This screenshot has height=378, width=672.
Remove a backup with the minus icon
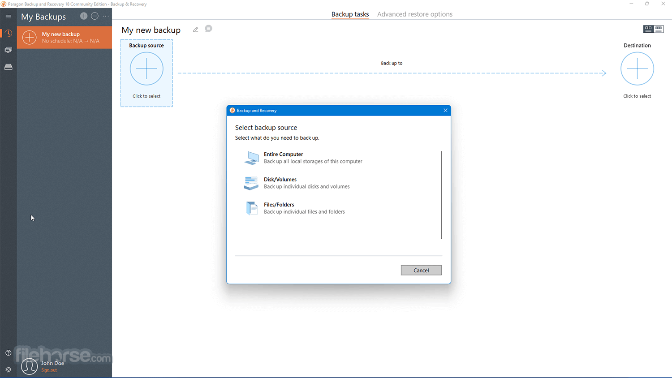pos(95,16)
